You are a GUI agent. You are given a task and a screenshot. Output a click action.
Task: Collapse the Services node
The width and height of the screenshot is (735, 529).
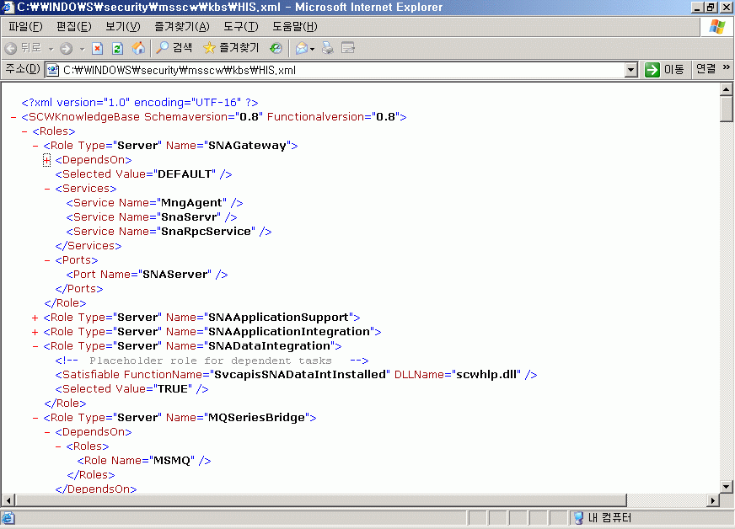coord(47,189)
